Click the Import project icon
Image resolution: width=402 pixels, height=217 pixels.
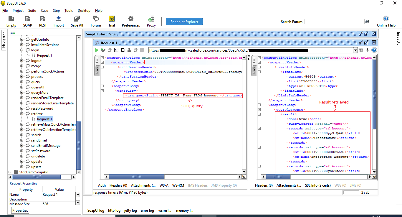click(x=59, y=19)
